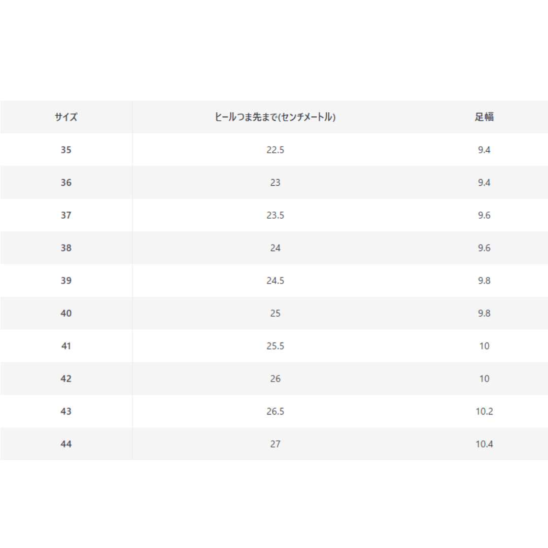
Task: Select size 36 cell
Action: (x=66, y=183)
